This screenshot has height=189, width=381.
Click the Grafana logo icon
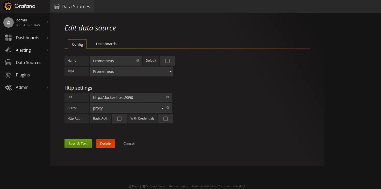pyautogui.click(x=8, y=6)
